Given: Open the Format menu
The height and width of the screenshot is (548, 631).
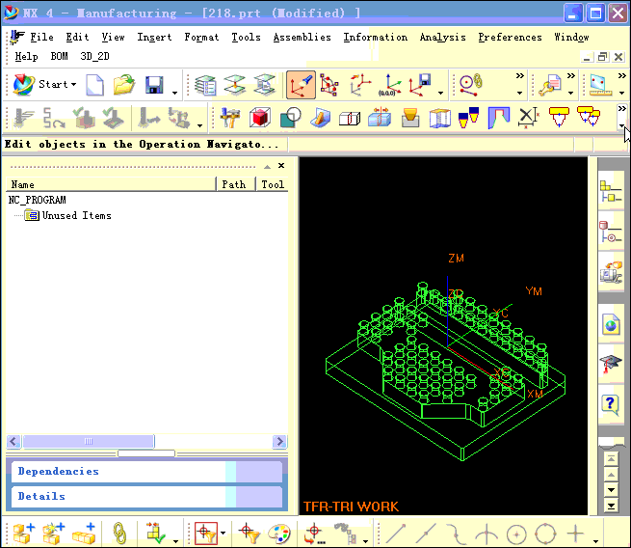Looking at the screenshot, I should (201, 37).
